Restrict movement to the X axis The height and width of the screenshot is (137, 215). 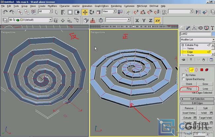(x=137, y=21)
